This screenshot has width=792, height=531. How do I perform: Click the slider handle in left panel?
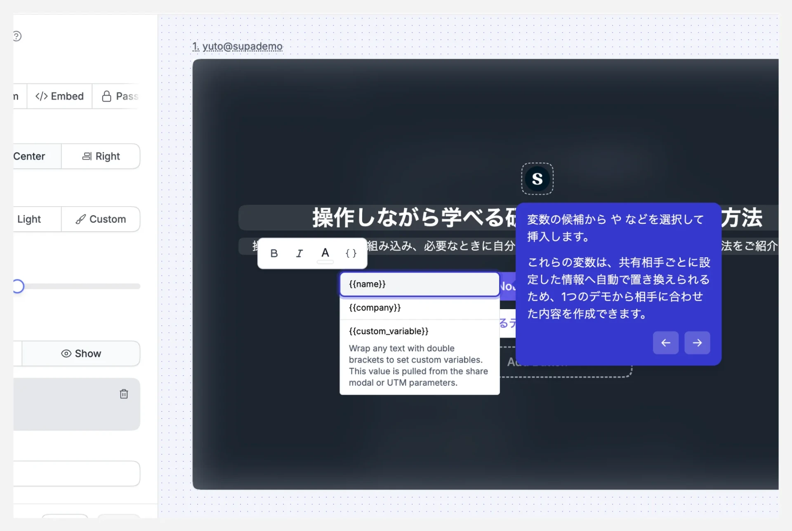[18, 286]
